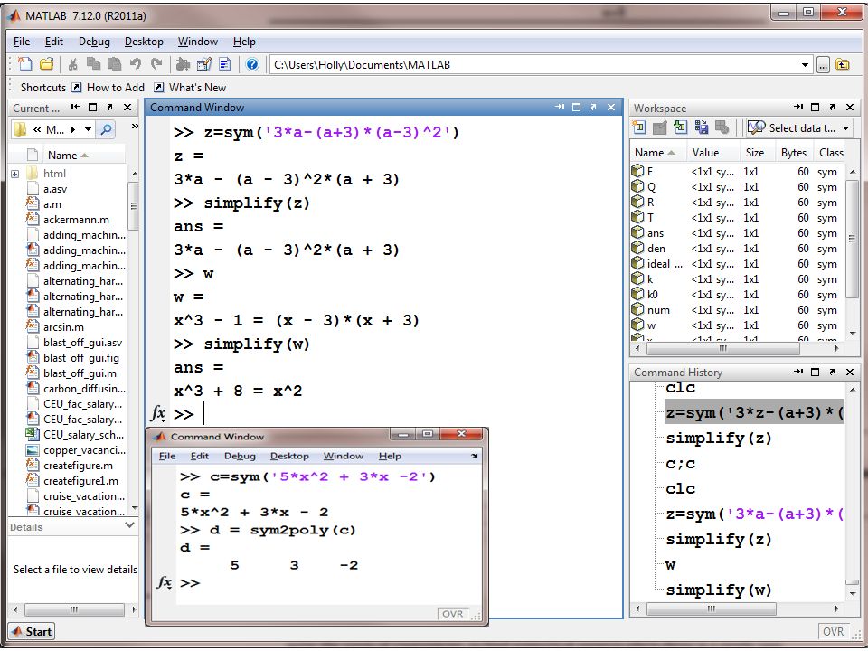Select the k0 variable in Workspace

click(653, 295)
